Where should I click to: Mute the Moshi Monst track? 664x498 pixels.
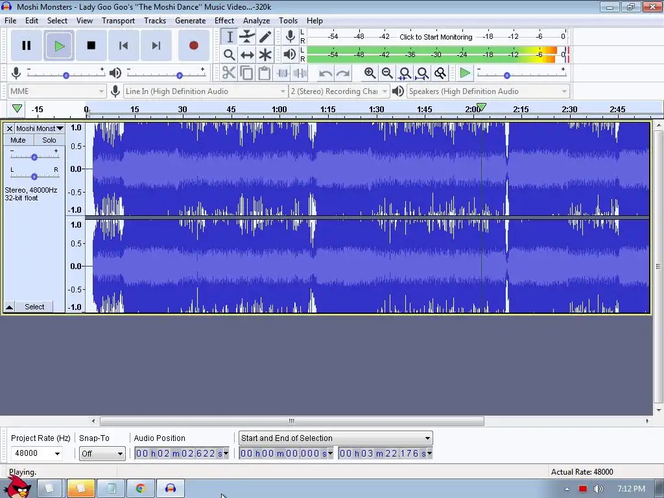click(x=18, y=140)
